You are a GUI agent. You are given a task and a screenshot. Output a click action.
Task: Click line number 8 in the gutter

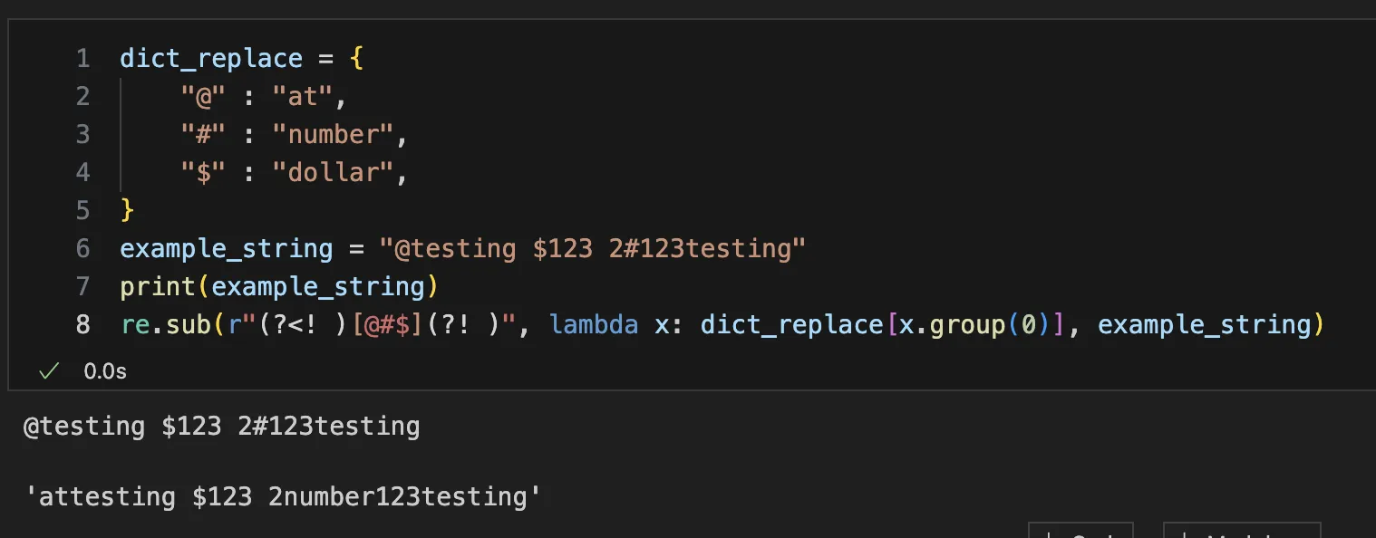(x=82, y=324)
